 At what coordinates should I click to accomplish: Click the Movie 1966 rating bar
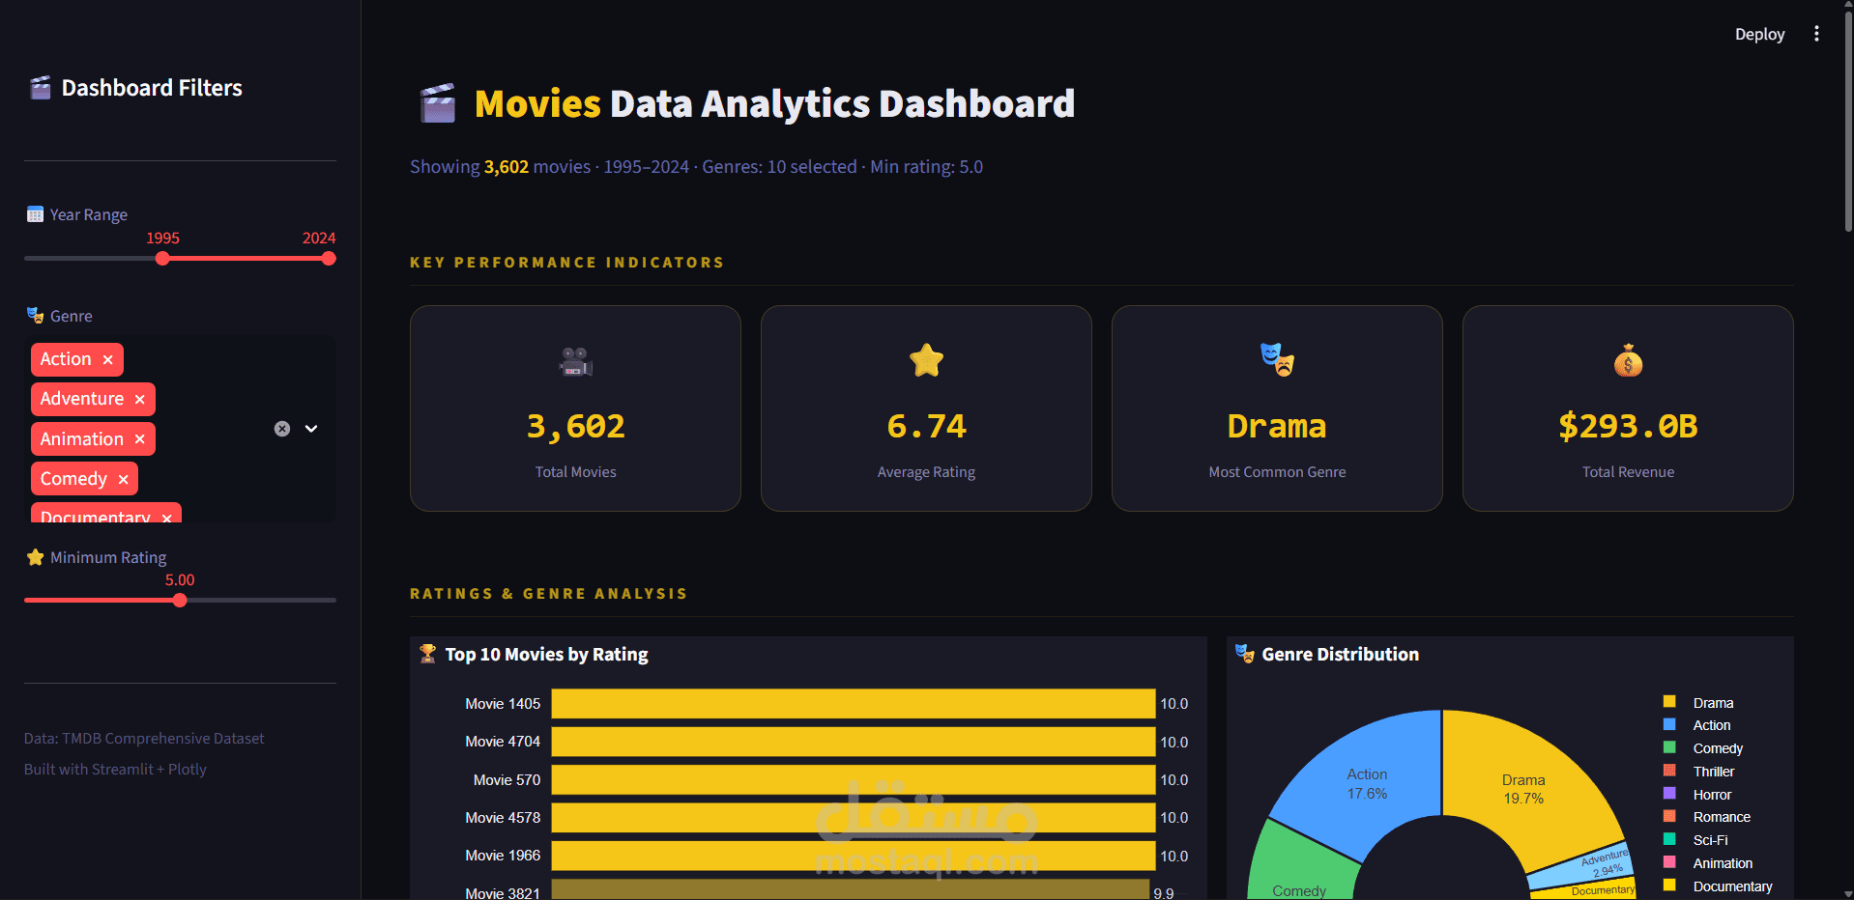pos(854,856)
